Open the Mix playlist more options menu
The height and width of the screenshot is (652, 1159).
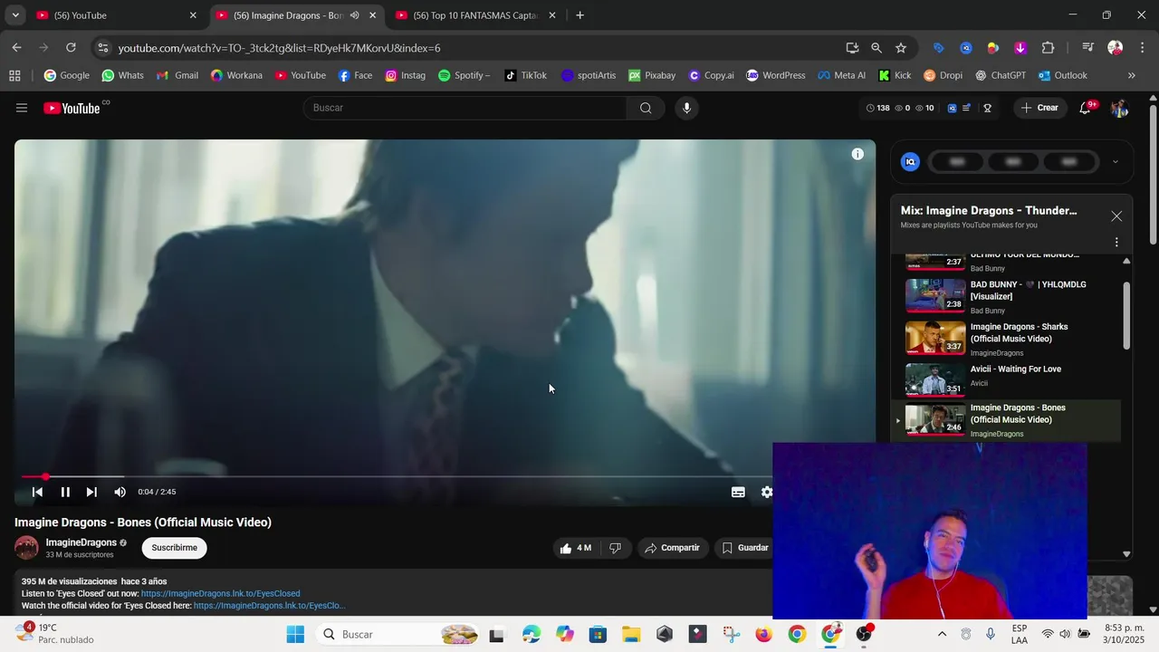[1116, 242]
